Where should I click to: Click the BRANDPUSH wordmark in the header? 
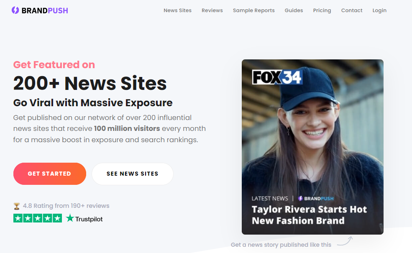(x=45, y=10)
